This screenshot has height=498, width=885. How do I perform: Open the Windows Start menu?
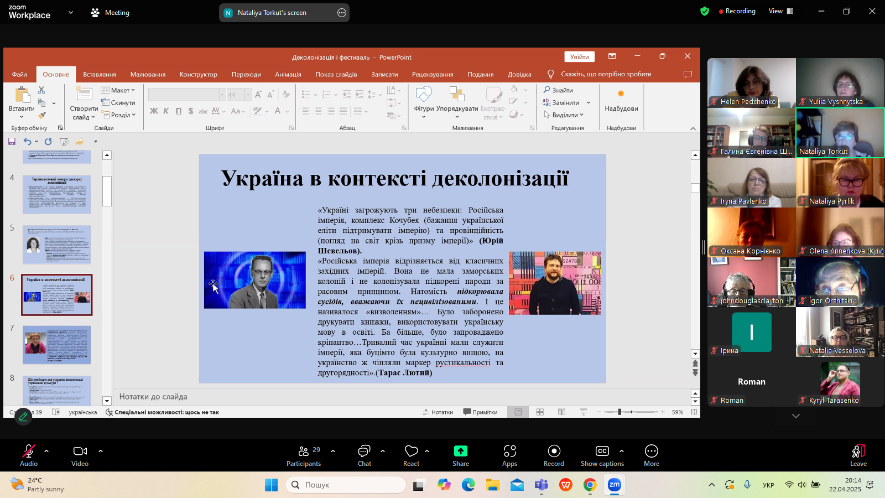[271, 485]
